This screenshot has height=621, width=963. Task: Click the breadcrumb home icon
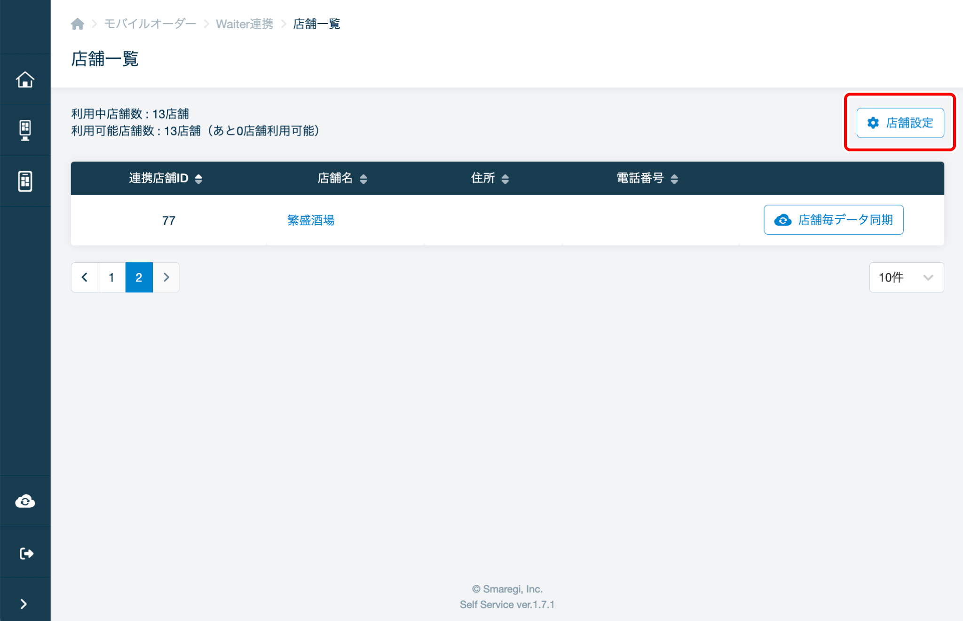(x=78, y=24)
